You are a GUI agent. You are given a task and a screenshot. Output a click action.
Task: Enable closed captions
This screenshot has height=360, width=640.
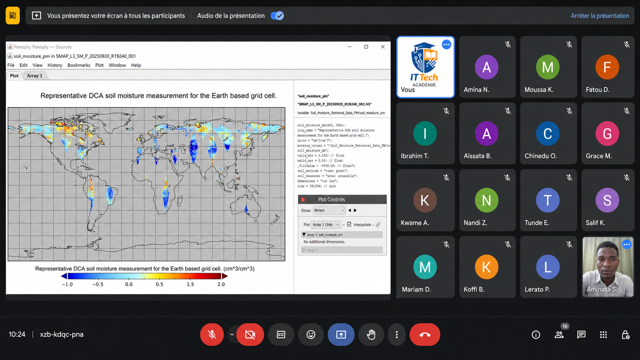point(281,334)
